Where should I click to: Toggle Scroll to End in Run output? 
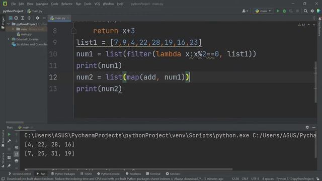tap(17, 154)
